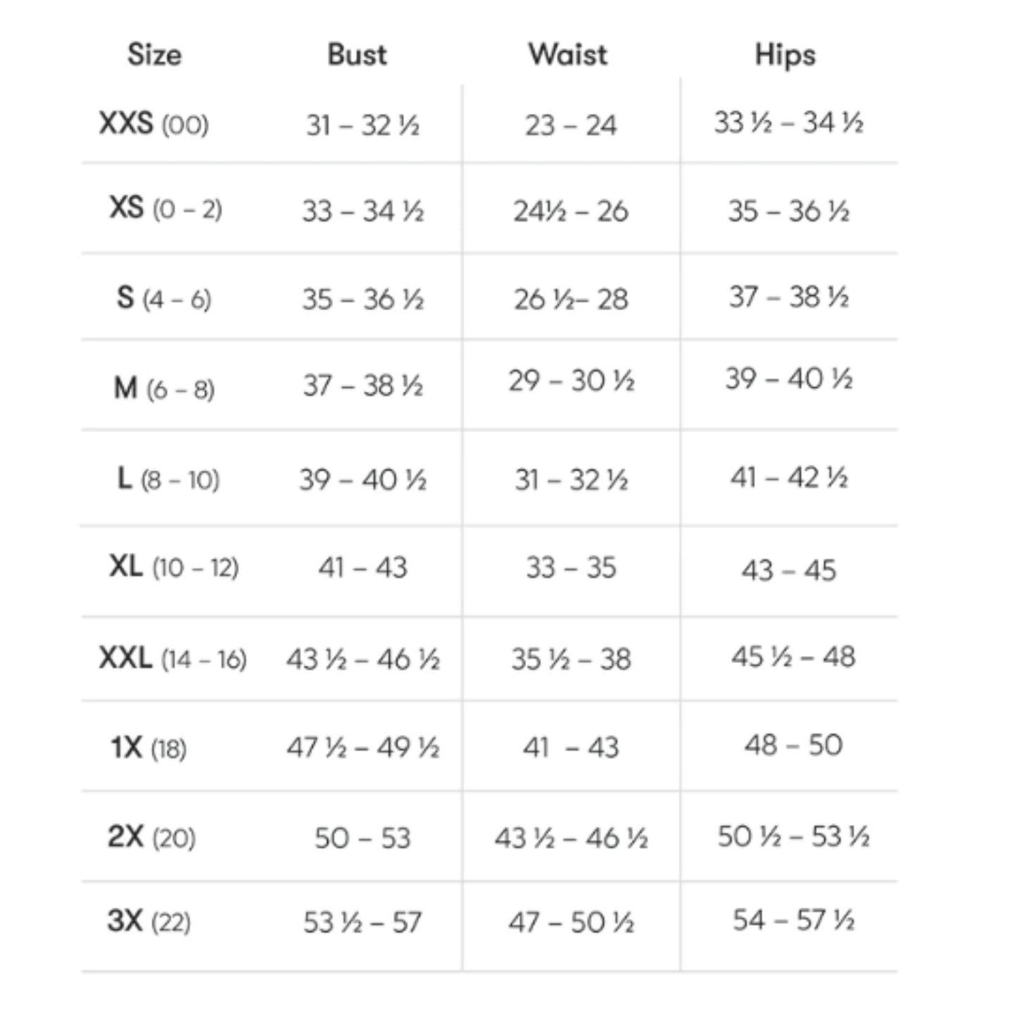The width and height of the screenshot is (1017, 1017).
Task: Select the L (8 – 10) size label
Action: (x=168, y=479)
